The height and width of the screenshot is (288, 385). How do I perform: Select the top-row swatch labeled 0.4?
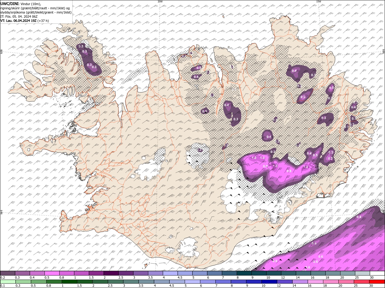37,273
